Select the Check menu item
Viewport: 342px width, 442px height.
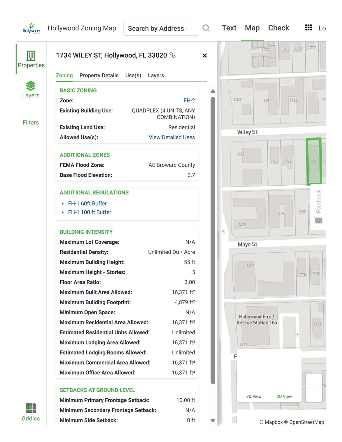[x=278, y=28]
